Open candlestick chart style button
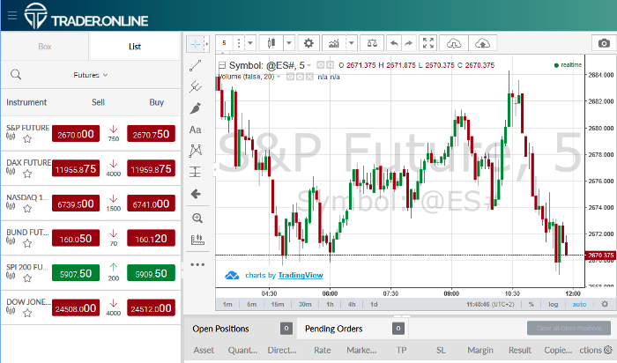617x363 pixels. (x=271, y=43)
